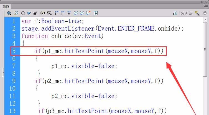Viewport: 209px width, 115px height.
Task: Click the scrollbar up arrow
Action: tap(205, 20)
